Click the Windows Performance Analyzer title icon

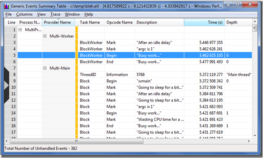coord(6,6)
